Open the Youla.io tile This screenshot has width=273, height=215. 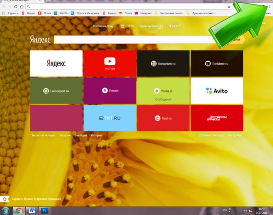point(163,91)
